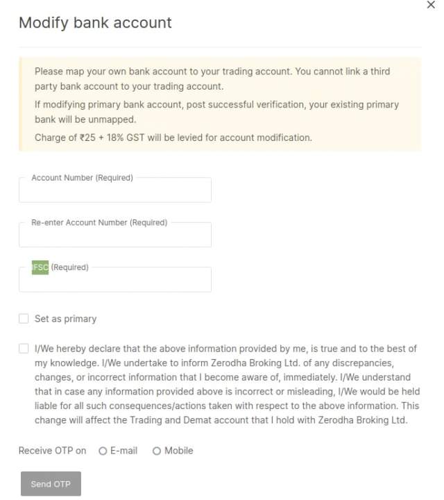Click the Receive OTP on label
Image resolution: width=444 pixels, height=500 pixels.
click(x=52, y=451)
